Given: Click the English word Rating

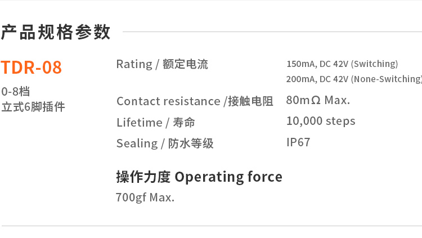Looking at the screenshot, I should (x=134, y=64).
